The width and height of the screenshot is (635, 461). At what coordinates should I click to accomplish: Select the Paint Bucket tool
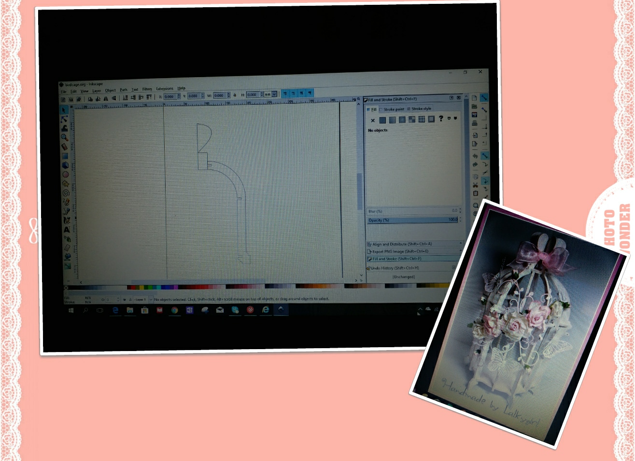tap(68, 257)
